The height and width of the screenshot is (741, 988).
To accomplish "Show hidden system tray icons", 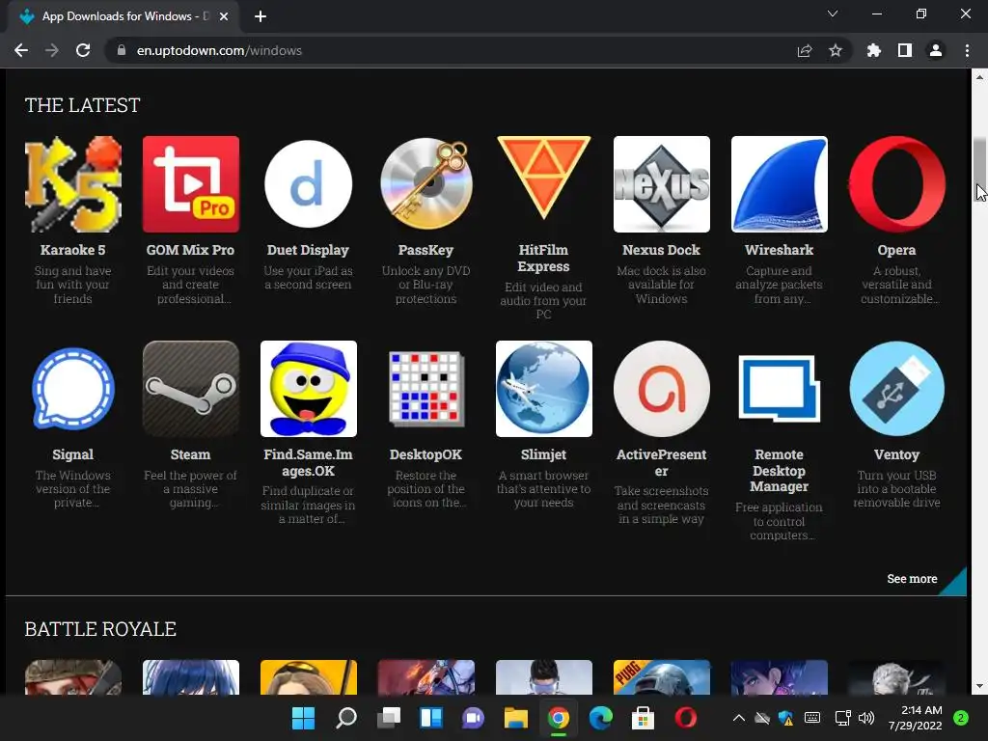I will pos(739,718).
